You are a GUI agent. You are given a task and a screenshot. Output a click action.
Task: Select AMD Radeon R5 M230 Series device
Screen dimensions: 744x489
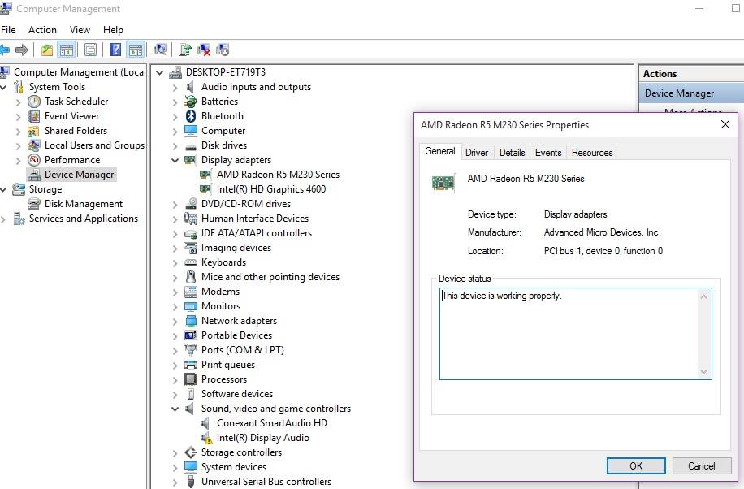pos(278,174)
